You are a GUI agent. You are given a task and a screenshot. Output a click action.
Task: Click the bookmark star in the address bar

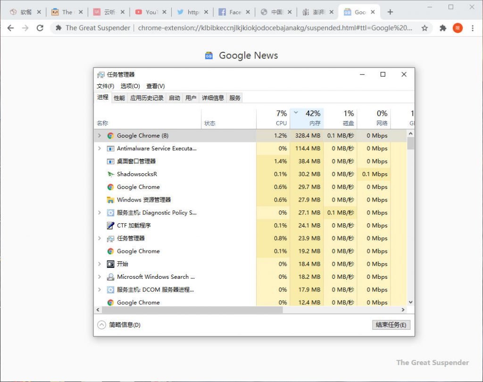pyautogui.click(x=424, y=28)
